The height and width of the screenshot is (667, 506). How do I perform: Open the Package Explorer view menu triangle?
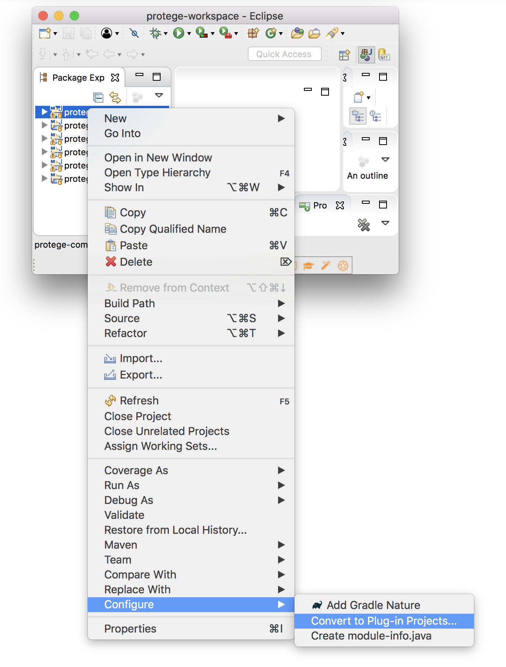(x=159, y=95)
